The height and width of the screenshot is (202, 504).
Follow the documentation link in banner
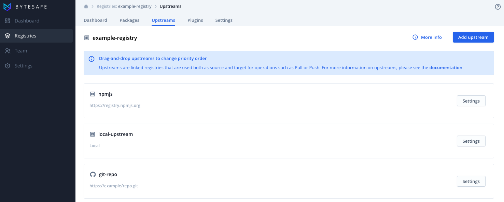coord(446,67)
